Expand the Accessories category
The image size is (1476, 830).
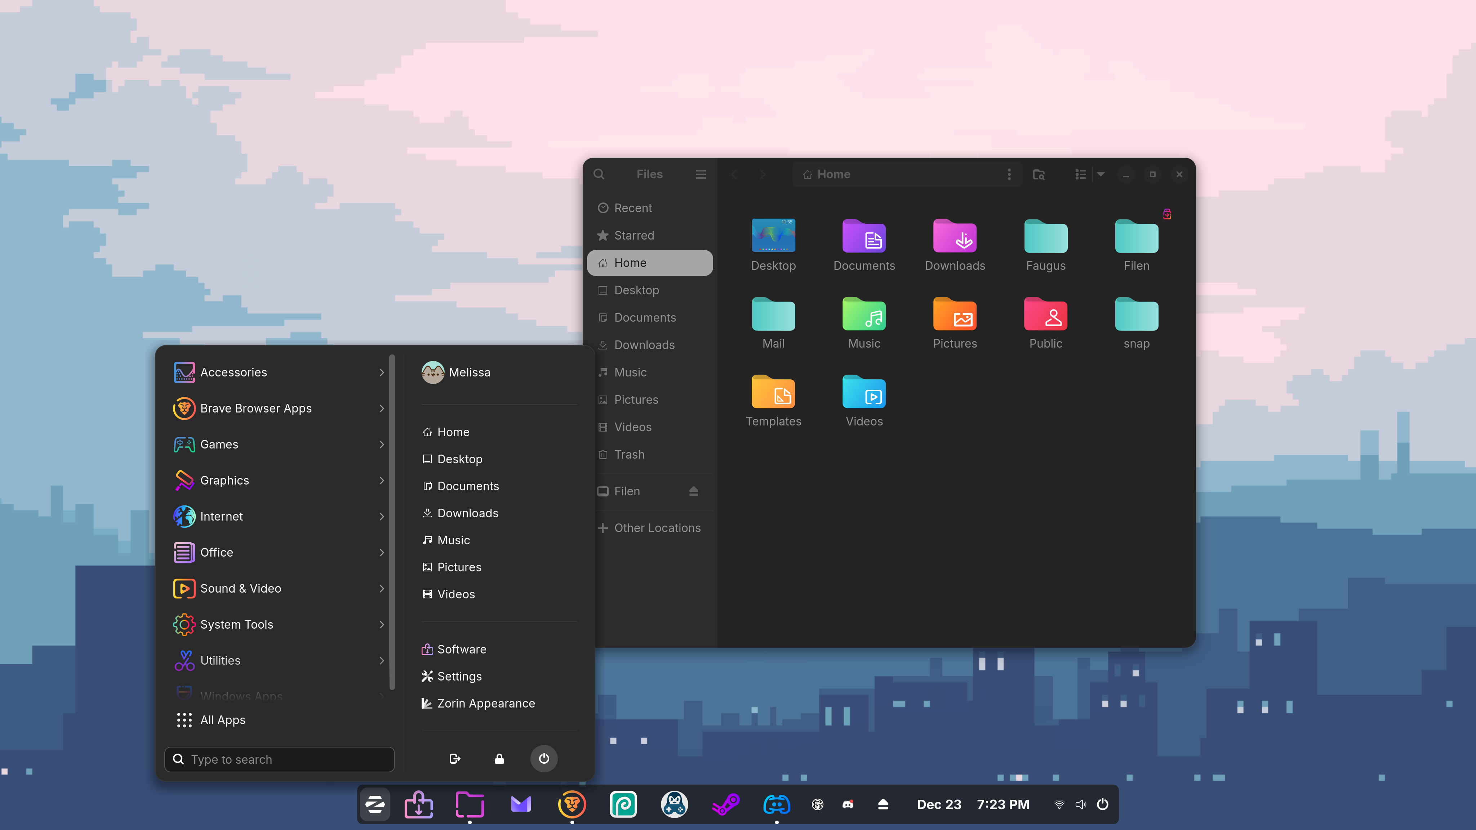pos(279,372)
